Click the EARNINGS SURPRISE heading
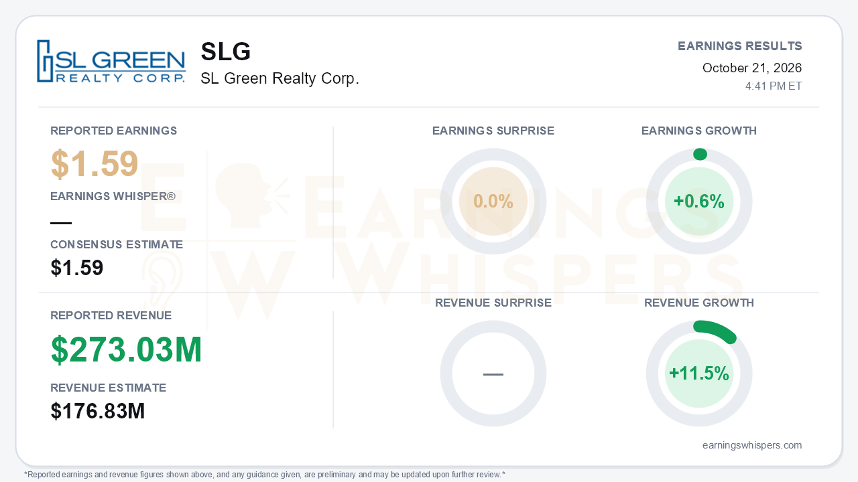The height and width of the screenshot is (482, 858). (493, 131)
